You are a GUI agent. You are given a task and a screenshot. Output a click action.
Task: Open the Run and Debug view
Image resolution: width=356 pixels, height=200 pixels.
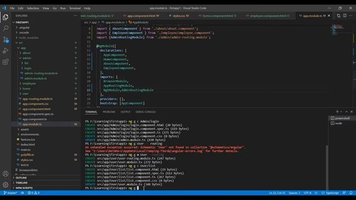pos(6,51)
